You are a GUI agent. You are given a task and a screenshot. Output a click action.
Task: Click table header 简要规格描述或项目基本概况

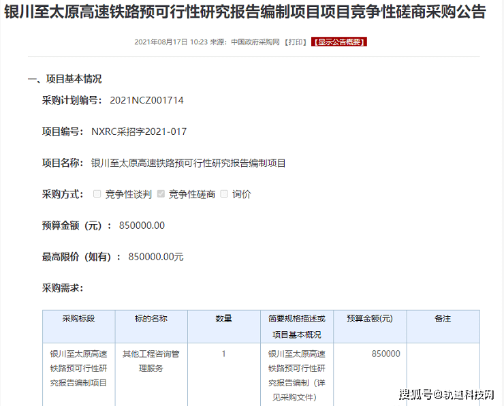pyautogui.click(x=297, y=326)
